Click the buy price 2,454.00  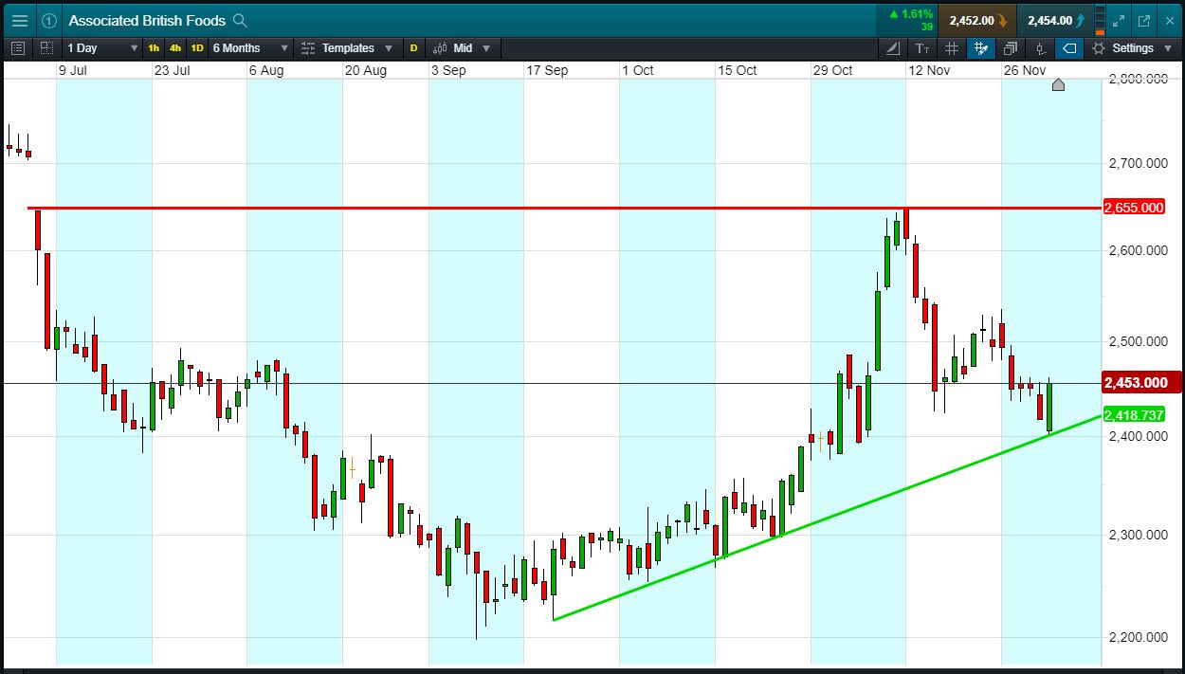(x=1054, y=20)
